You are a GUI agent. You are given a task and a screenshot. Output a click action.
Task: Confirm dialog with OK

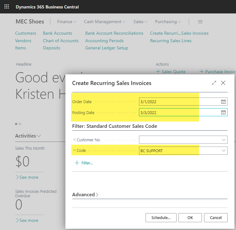190,217
